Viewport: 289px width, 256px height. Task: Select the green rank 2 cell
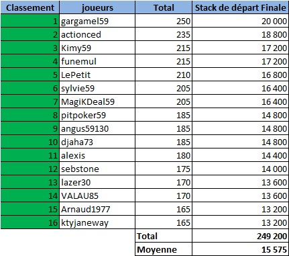pyautogui.click(x=30, y=34)
